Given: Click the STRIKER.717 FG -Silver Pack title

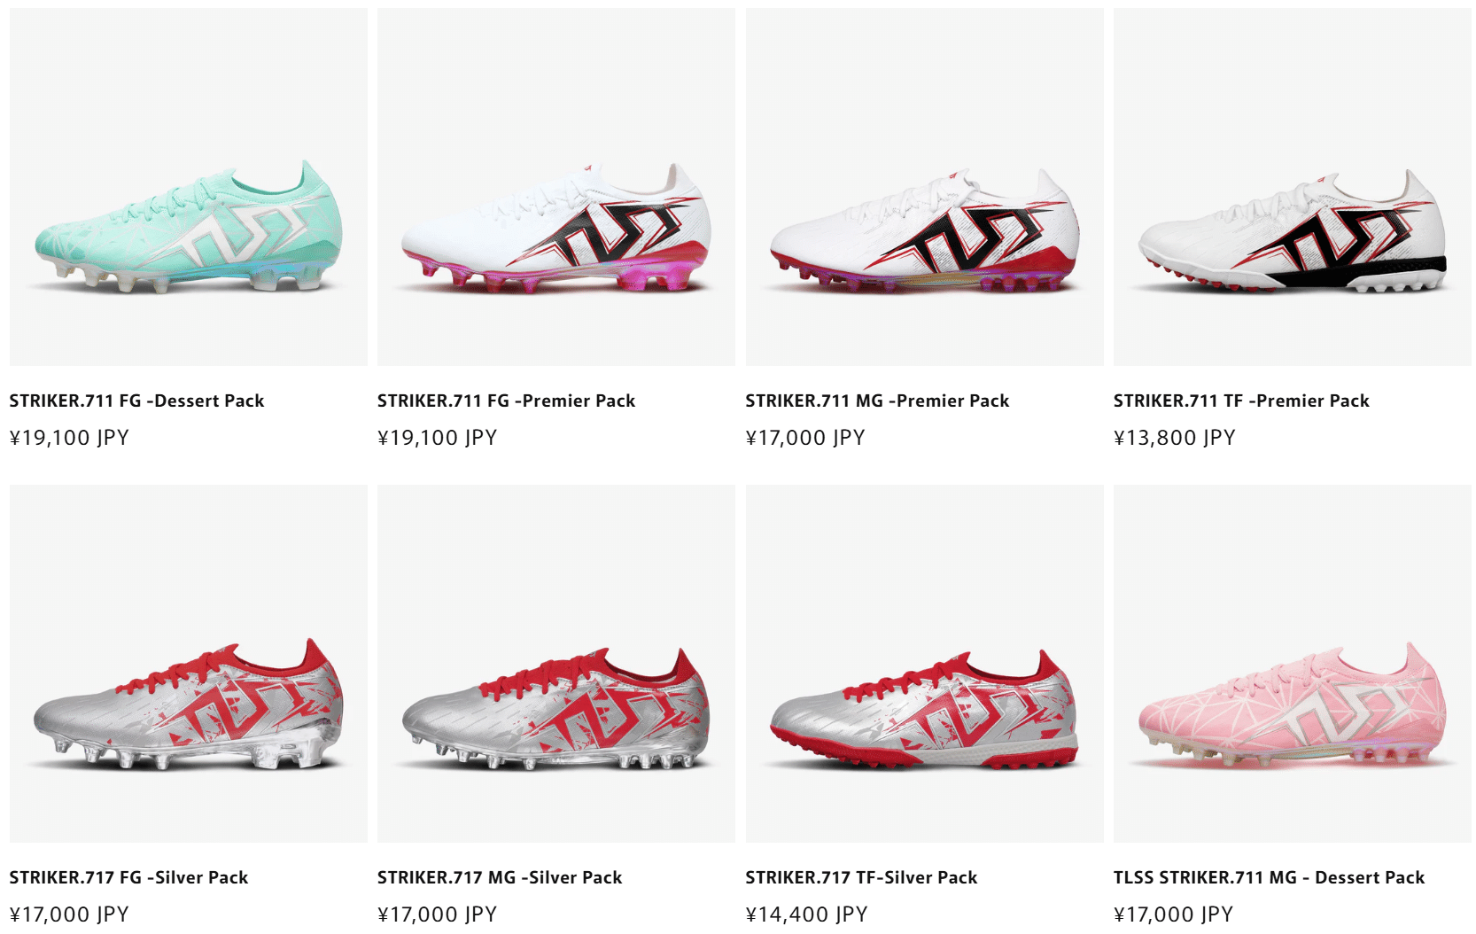Looking at the screenshot, I should click(x=128, y=877).
